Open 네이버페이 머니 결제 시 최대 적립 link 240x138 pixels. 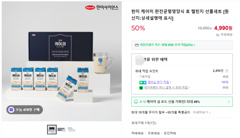pyautogui.click(x=167, y=87)
